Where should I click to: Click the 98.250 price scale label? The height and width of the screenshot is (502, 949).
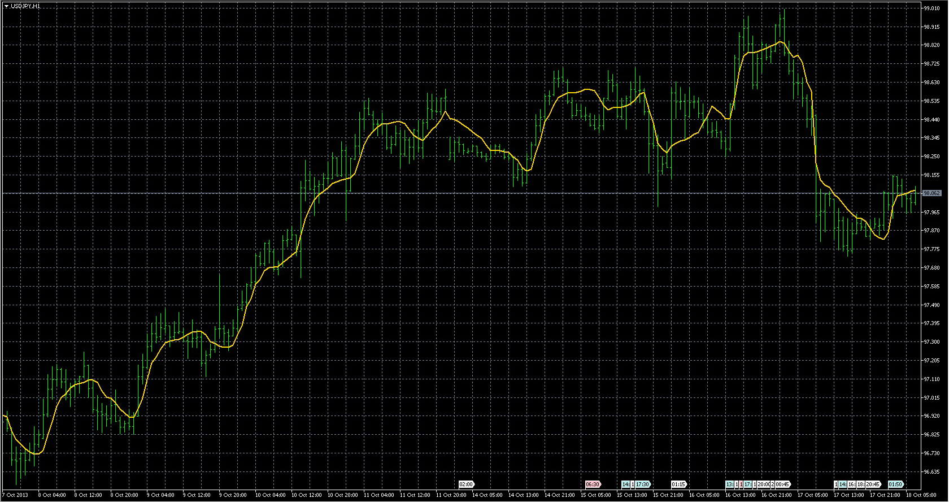pyautogui.click(x=931, y=157)
